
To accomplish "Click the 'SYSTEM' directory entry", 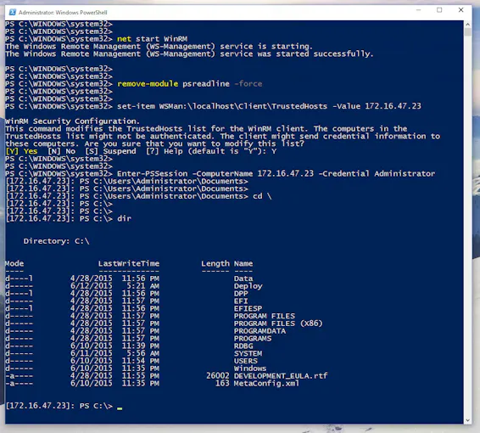I will 248,354.
